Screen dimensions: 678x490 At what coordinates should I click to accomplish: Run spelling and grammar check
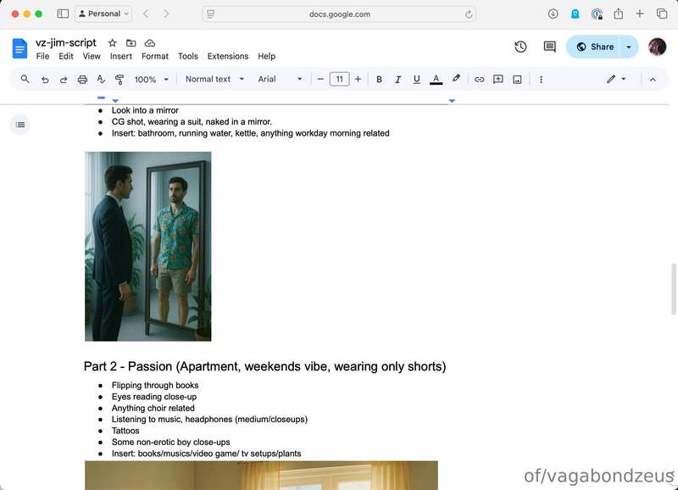pyautogui.click(x=101, y=79)
